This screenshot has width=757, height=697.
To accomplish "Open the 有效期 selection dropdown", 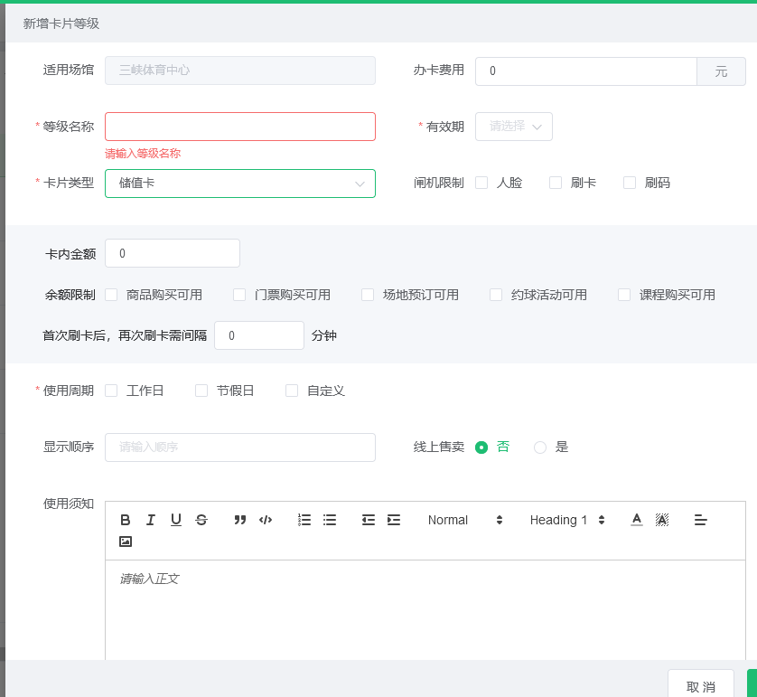I will click(x=513, y=127).
